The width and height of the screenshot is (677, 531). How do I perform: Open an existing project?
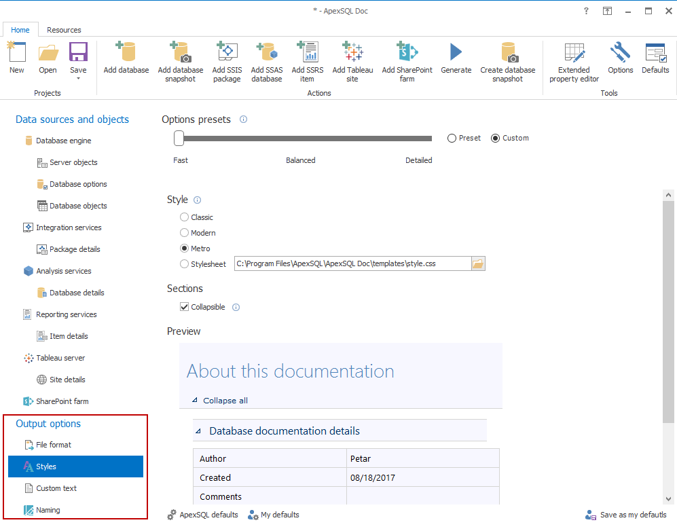point(48,58)
